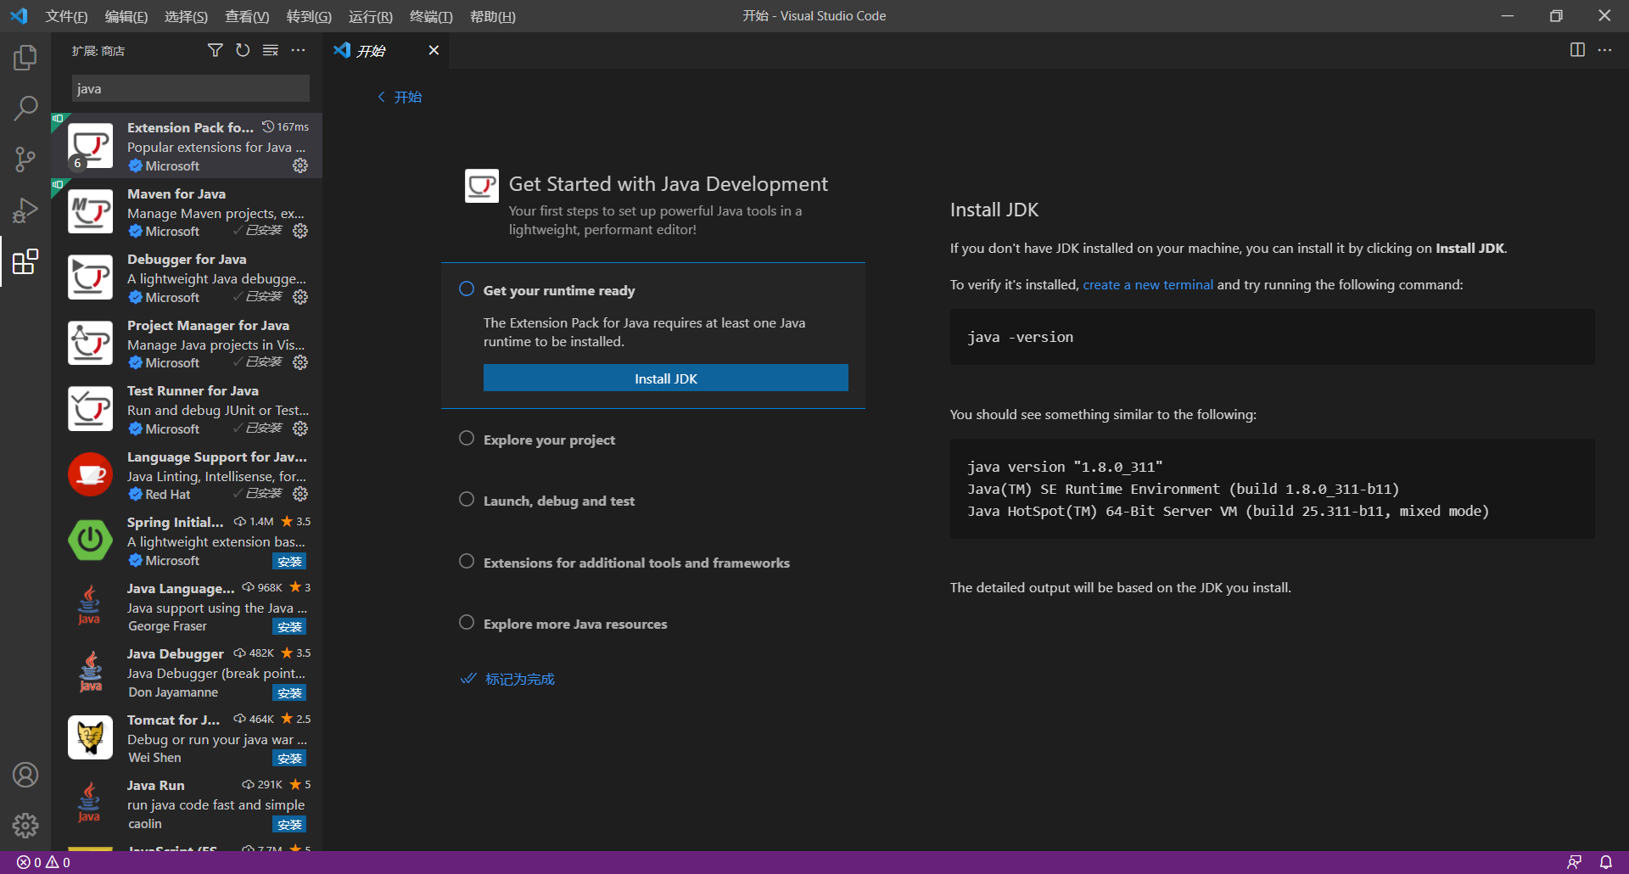Image resolution: width=1629 pixels, height=874 pixels.
Task: Mark Launch, debug and test step circle
Action: pyautogui.click(x=467, y=499)
